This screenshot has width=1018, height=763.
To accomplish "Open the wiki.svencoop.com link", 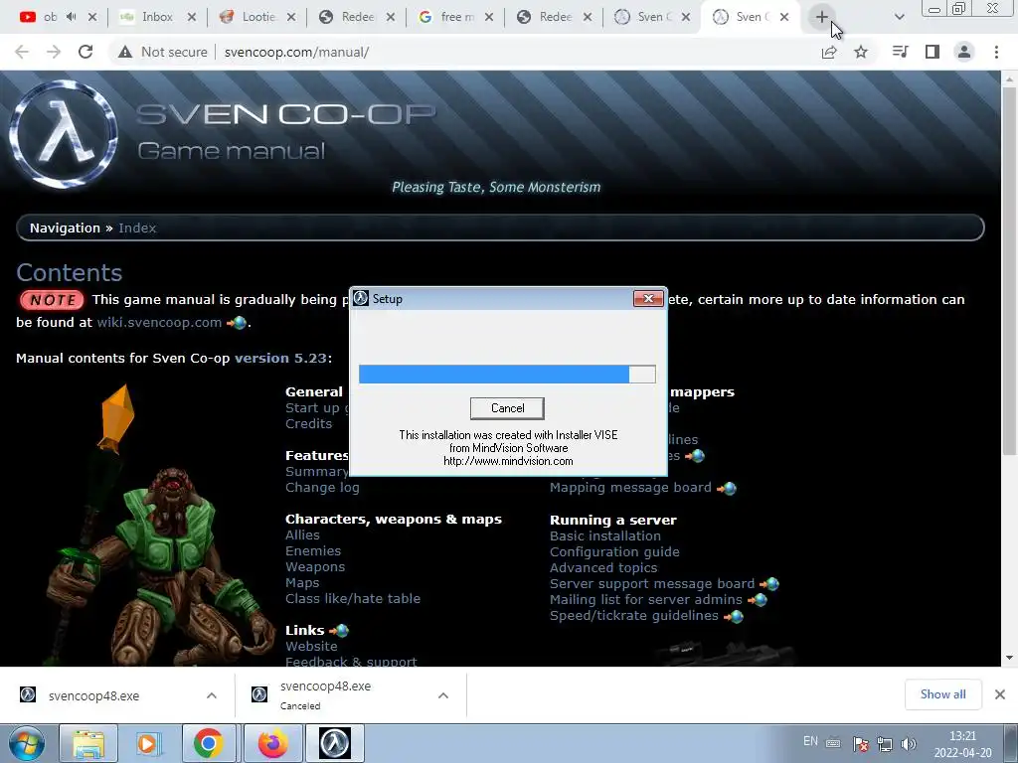I will (x=159, y=323).
